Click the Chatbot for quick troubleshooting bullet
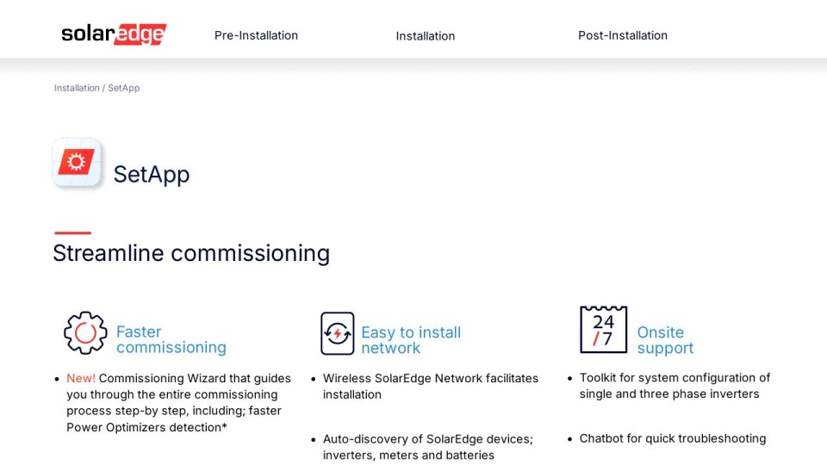This screenshot has width=827, height=465. (673, 438)
